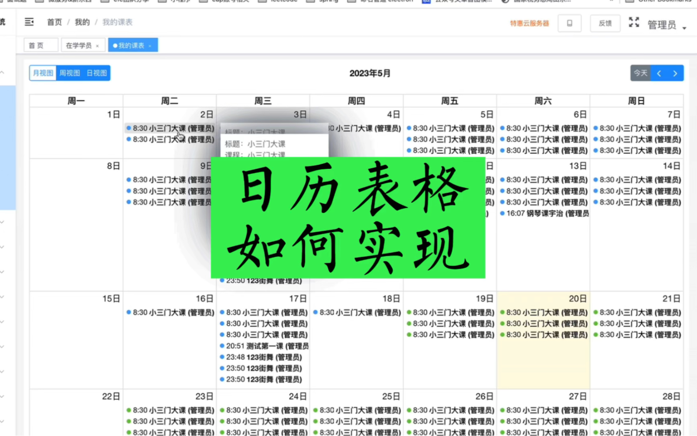Viewport: 697px width, 436px height.
Task: Switch to the 在学学员 tab
Action: (83, 45)
